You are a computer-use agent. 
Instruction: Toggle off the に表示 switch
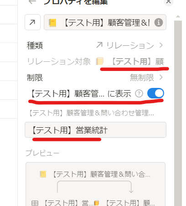(x=155, y=93)
